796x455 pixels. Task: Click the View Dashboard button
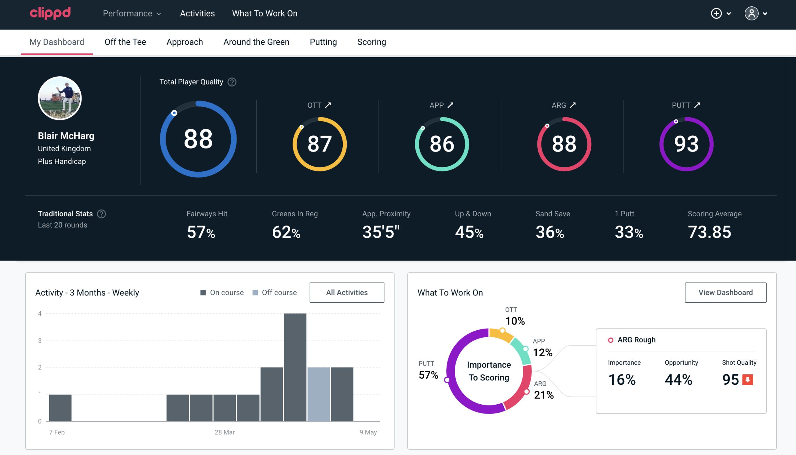click(x=725, y=292)
